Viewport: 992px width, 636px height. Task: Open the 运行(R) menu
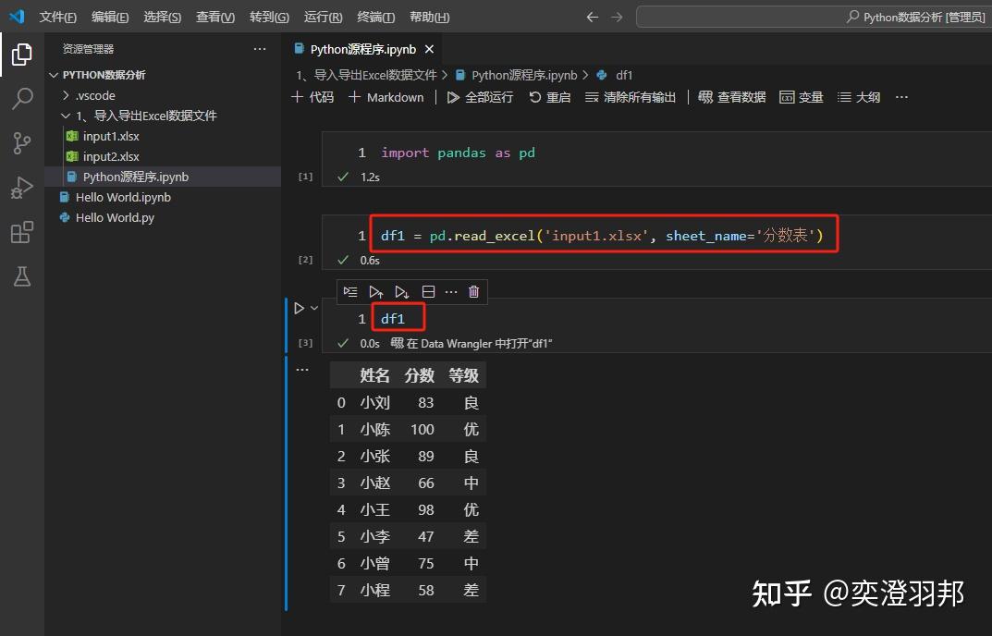tap(322, 16)
